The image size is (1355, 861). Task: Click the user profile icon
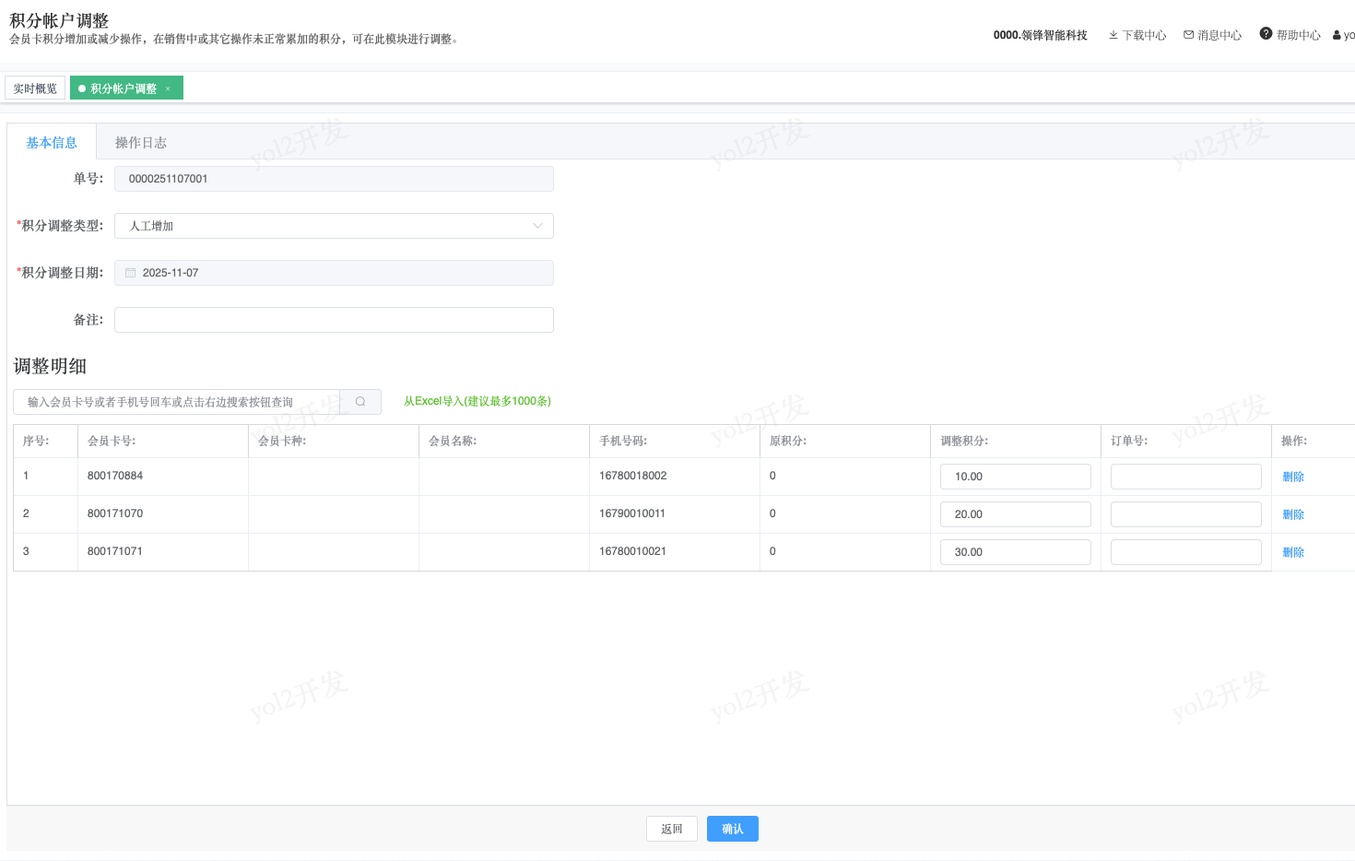[x=1337, y=35]
